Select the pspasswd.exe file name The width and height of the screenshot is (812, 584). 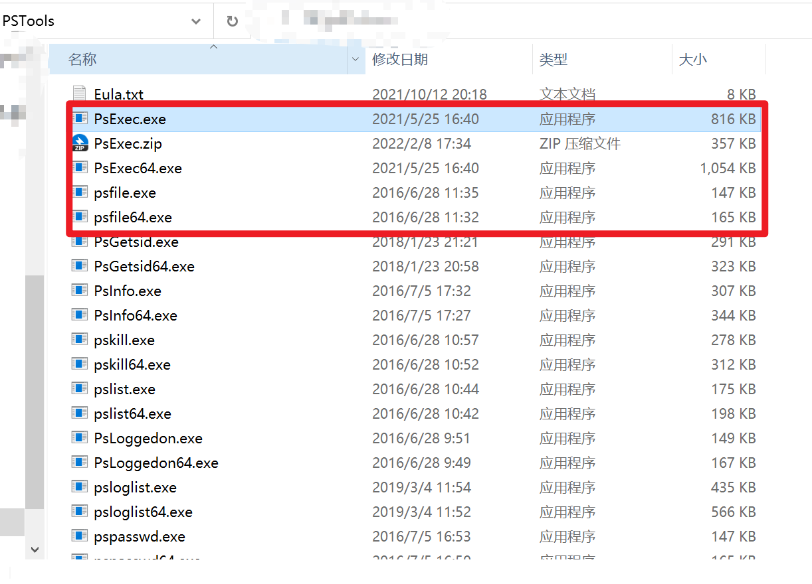pyautogui.click(x=140, y=536)
